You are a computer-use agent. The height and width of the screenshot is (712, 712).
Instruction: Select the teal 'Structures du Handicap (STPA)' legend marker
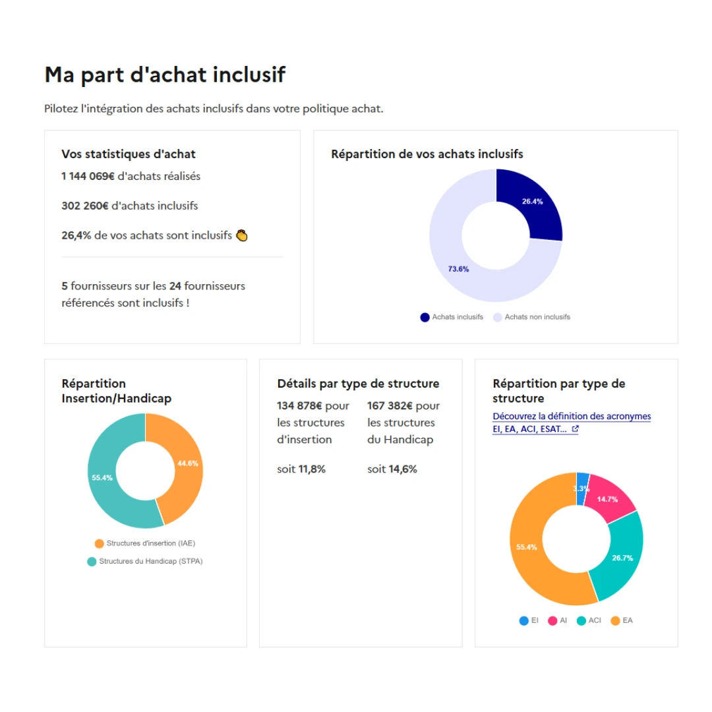pyautogui.click(x=92, y=561)
